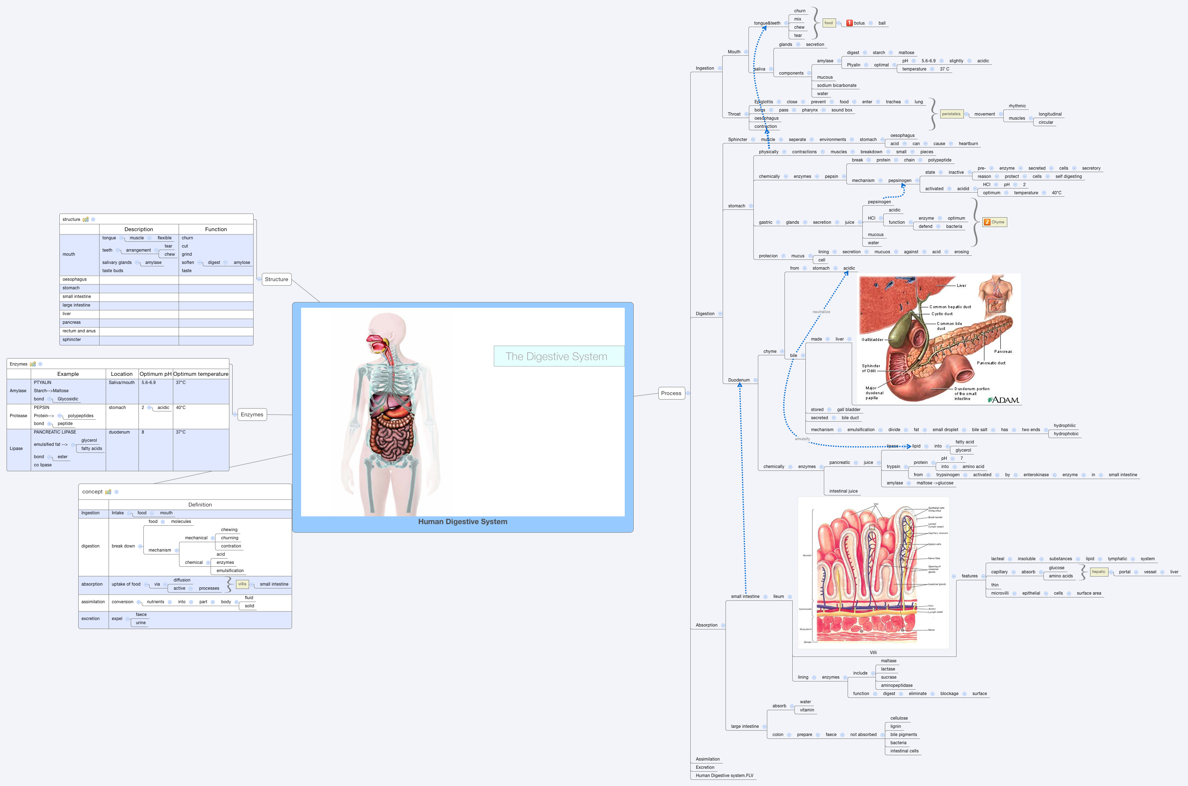Click priority 1 marker on bolus

coord(849,23)
